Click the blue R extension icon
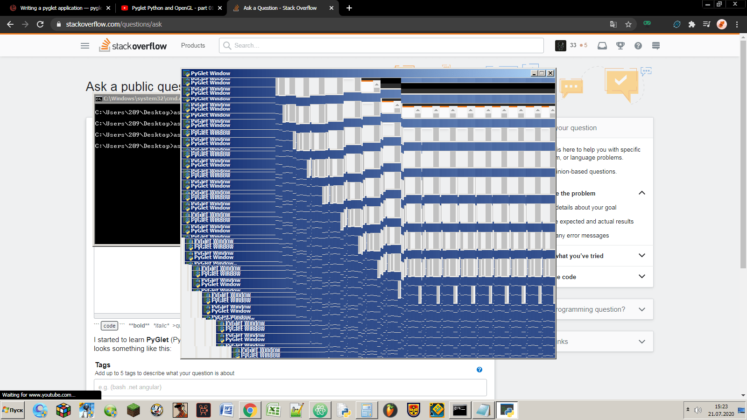 click(677, 24)
